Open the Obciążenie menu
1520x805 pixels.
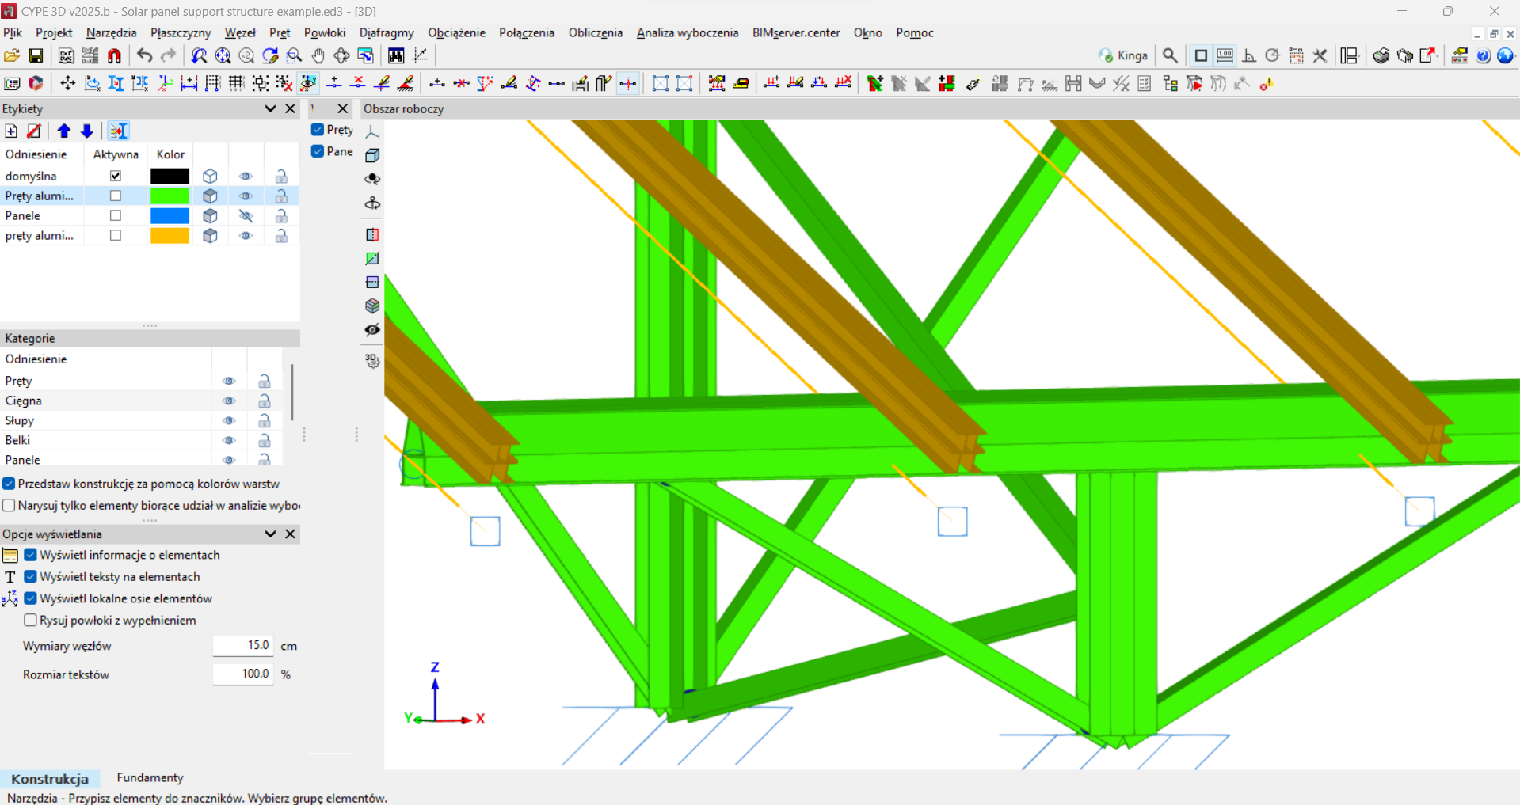click(x=456, y=32)
